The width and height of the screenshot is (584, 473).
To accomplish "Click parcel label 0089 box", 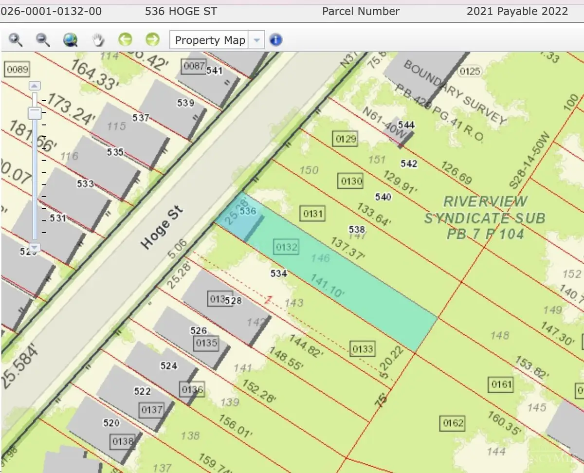I will (17, 70).
